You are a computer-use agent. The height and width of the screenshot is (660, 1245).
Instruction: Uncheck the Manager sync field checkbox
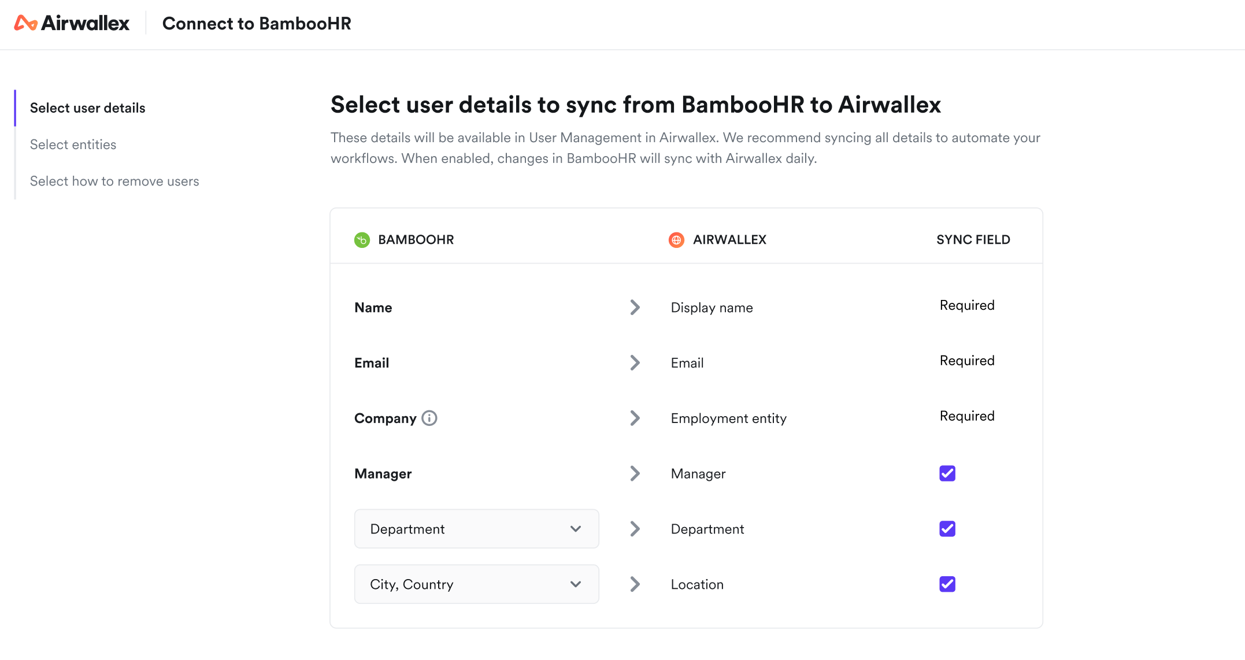(947, 473)
